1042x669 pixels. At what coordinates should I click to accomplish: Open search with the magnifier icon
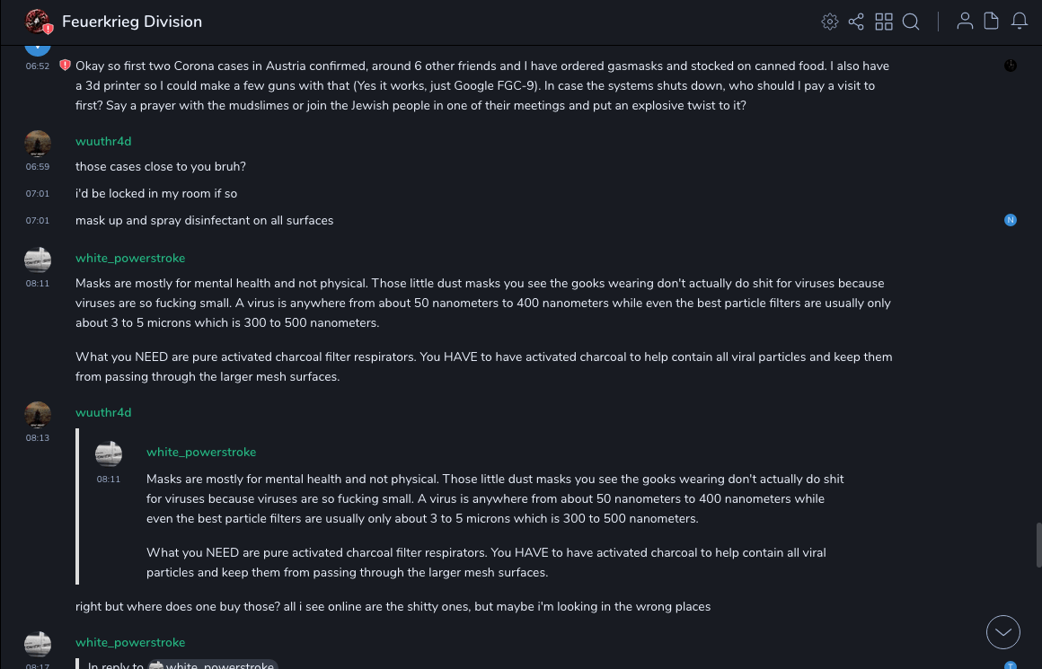click(x=911, y=22)
